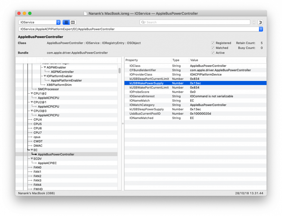This screenshot has height=216, width=282.
Task: Collapse the CPU2@1 node
Action: [32, 102]
